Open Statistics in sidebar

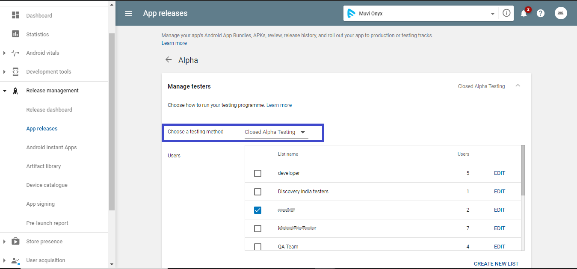pyautogui.click(x=38, y=35)
